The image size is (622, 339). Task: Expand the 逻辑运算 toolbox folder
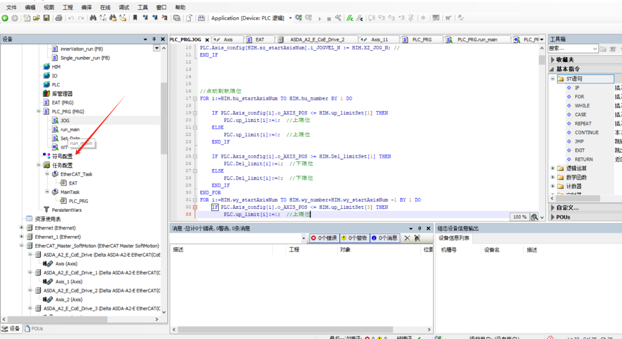click(552, 168)
